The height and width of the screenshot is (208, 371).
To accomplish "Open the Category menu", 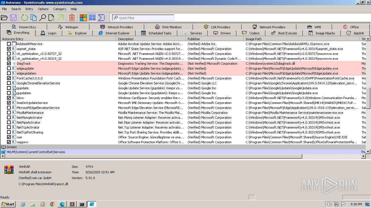I will coord(60,9).
